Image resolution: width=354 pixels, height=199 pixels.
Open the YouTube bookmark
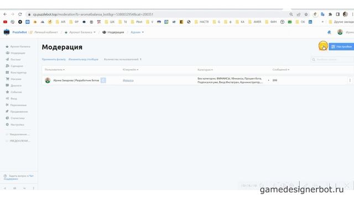point(5,22)
